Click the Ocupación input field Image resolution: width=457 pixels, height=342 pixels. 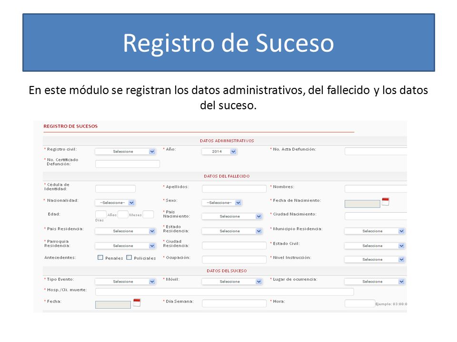pyautogui.click(x=234, y=259)
